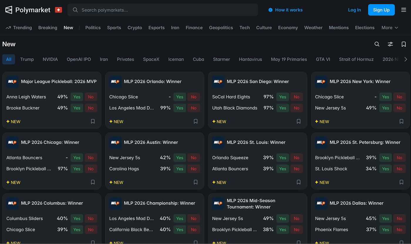Viewport: 411px width, 244px height.
Task: Bookmark the MLP 2026 Chicago: Winner market
Action: [93, 182]
